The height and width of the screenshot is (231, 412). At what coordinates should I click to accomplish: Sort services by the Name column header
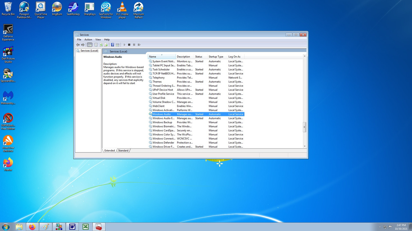point(162,57)
